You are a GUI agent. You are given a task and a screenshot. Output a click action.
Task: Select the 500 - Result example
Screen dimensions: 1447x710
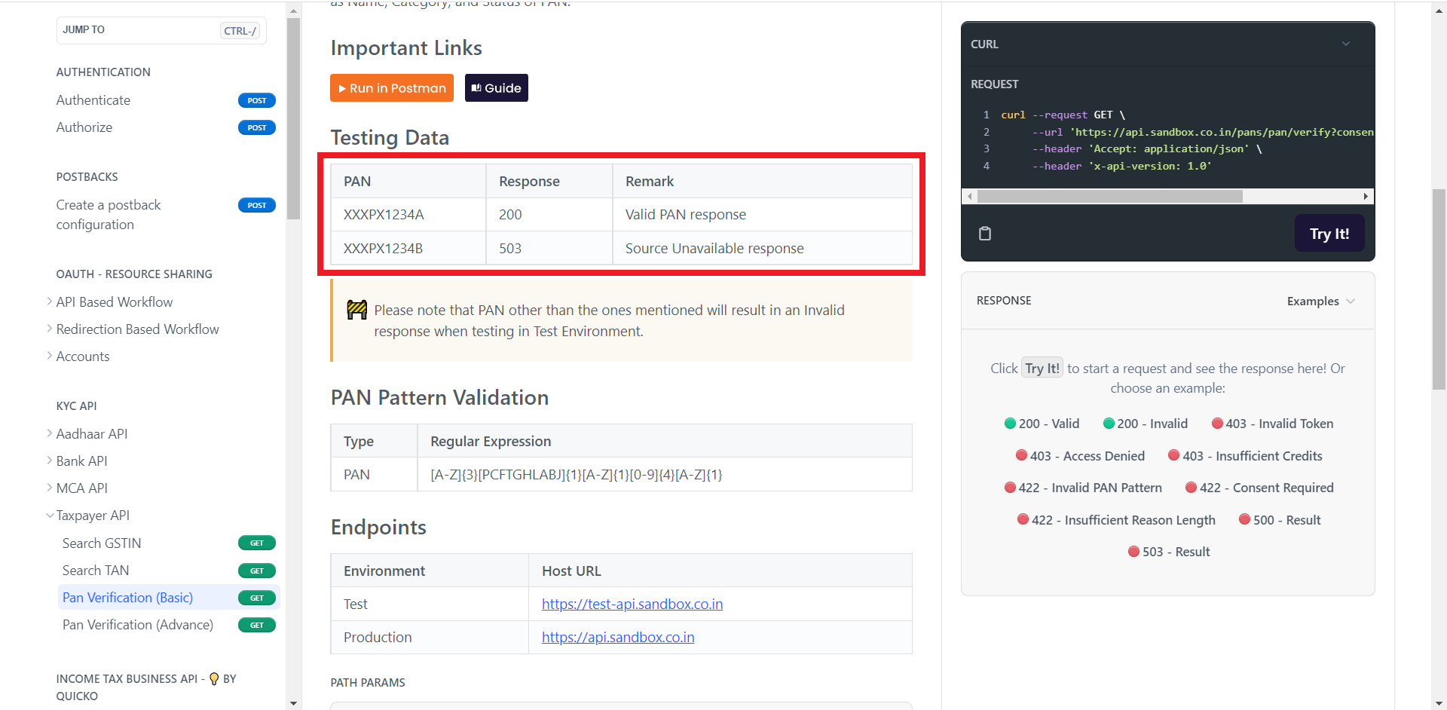(1280, 520)
